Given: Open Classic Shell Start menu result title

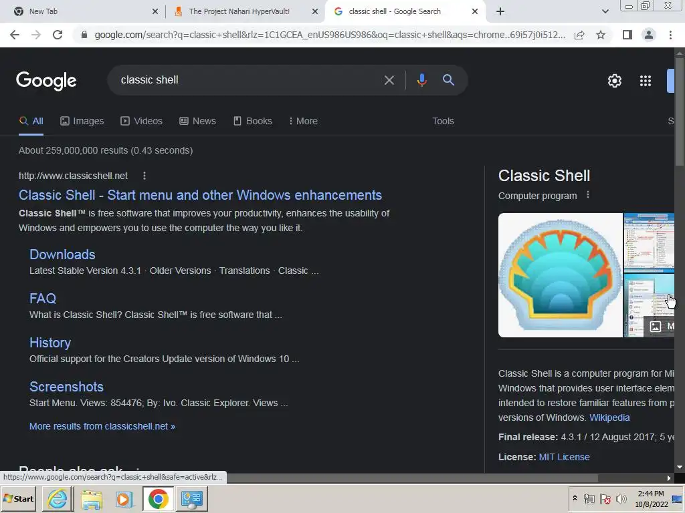Looking at the screenshot, I should (200, 195).
